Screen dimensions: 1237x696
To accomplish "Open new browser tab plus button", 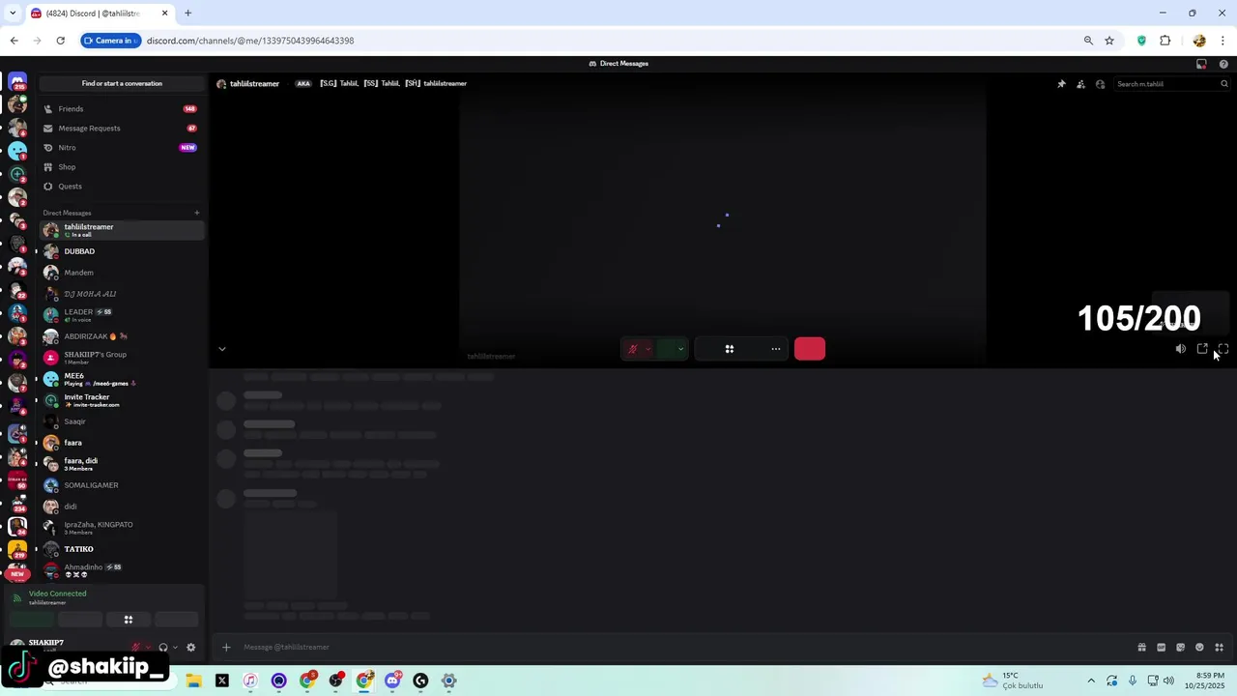I will tap(187, 14).
